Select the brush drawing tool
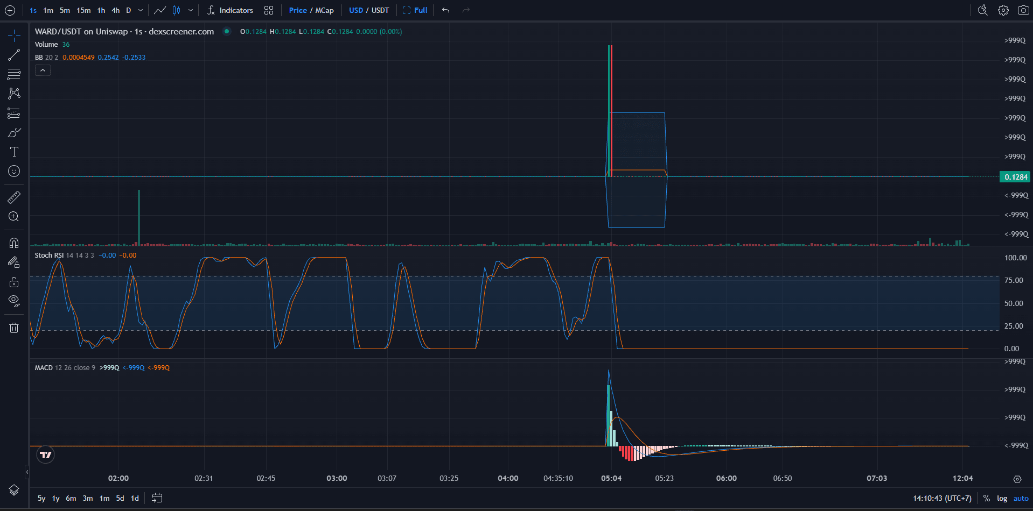 pyautogui.click(x=14, y=132)
